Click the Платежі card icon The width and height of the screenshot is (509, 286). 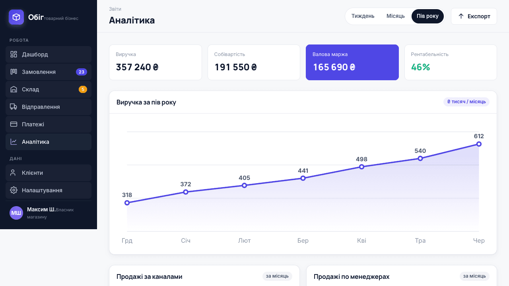(14, 124)
